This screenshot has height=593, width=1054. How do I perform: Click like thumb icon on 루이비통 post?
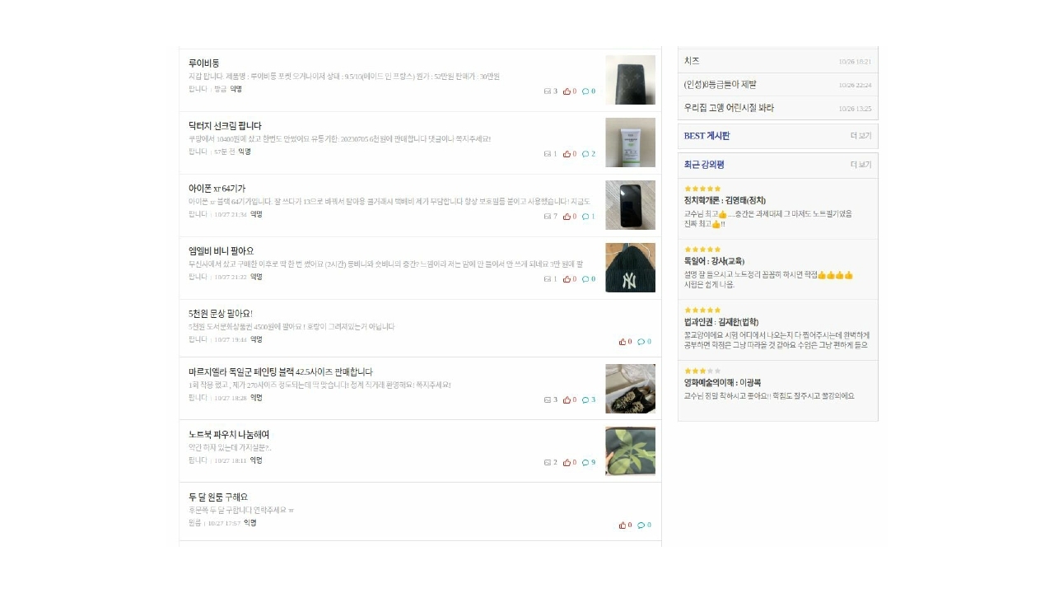pos(567,91)
